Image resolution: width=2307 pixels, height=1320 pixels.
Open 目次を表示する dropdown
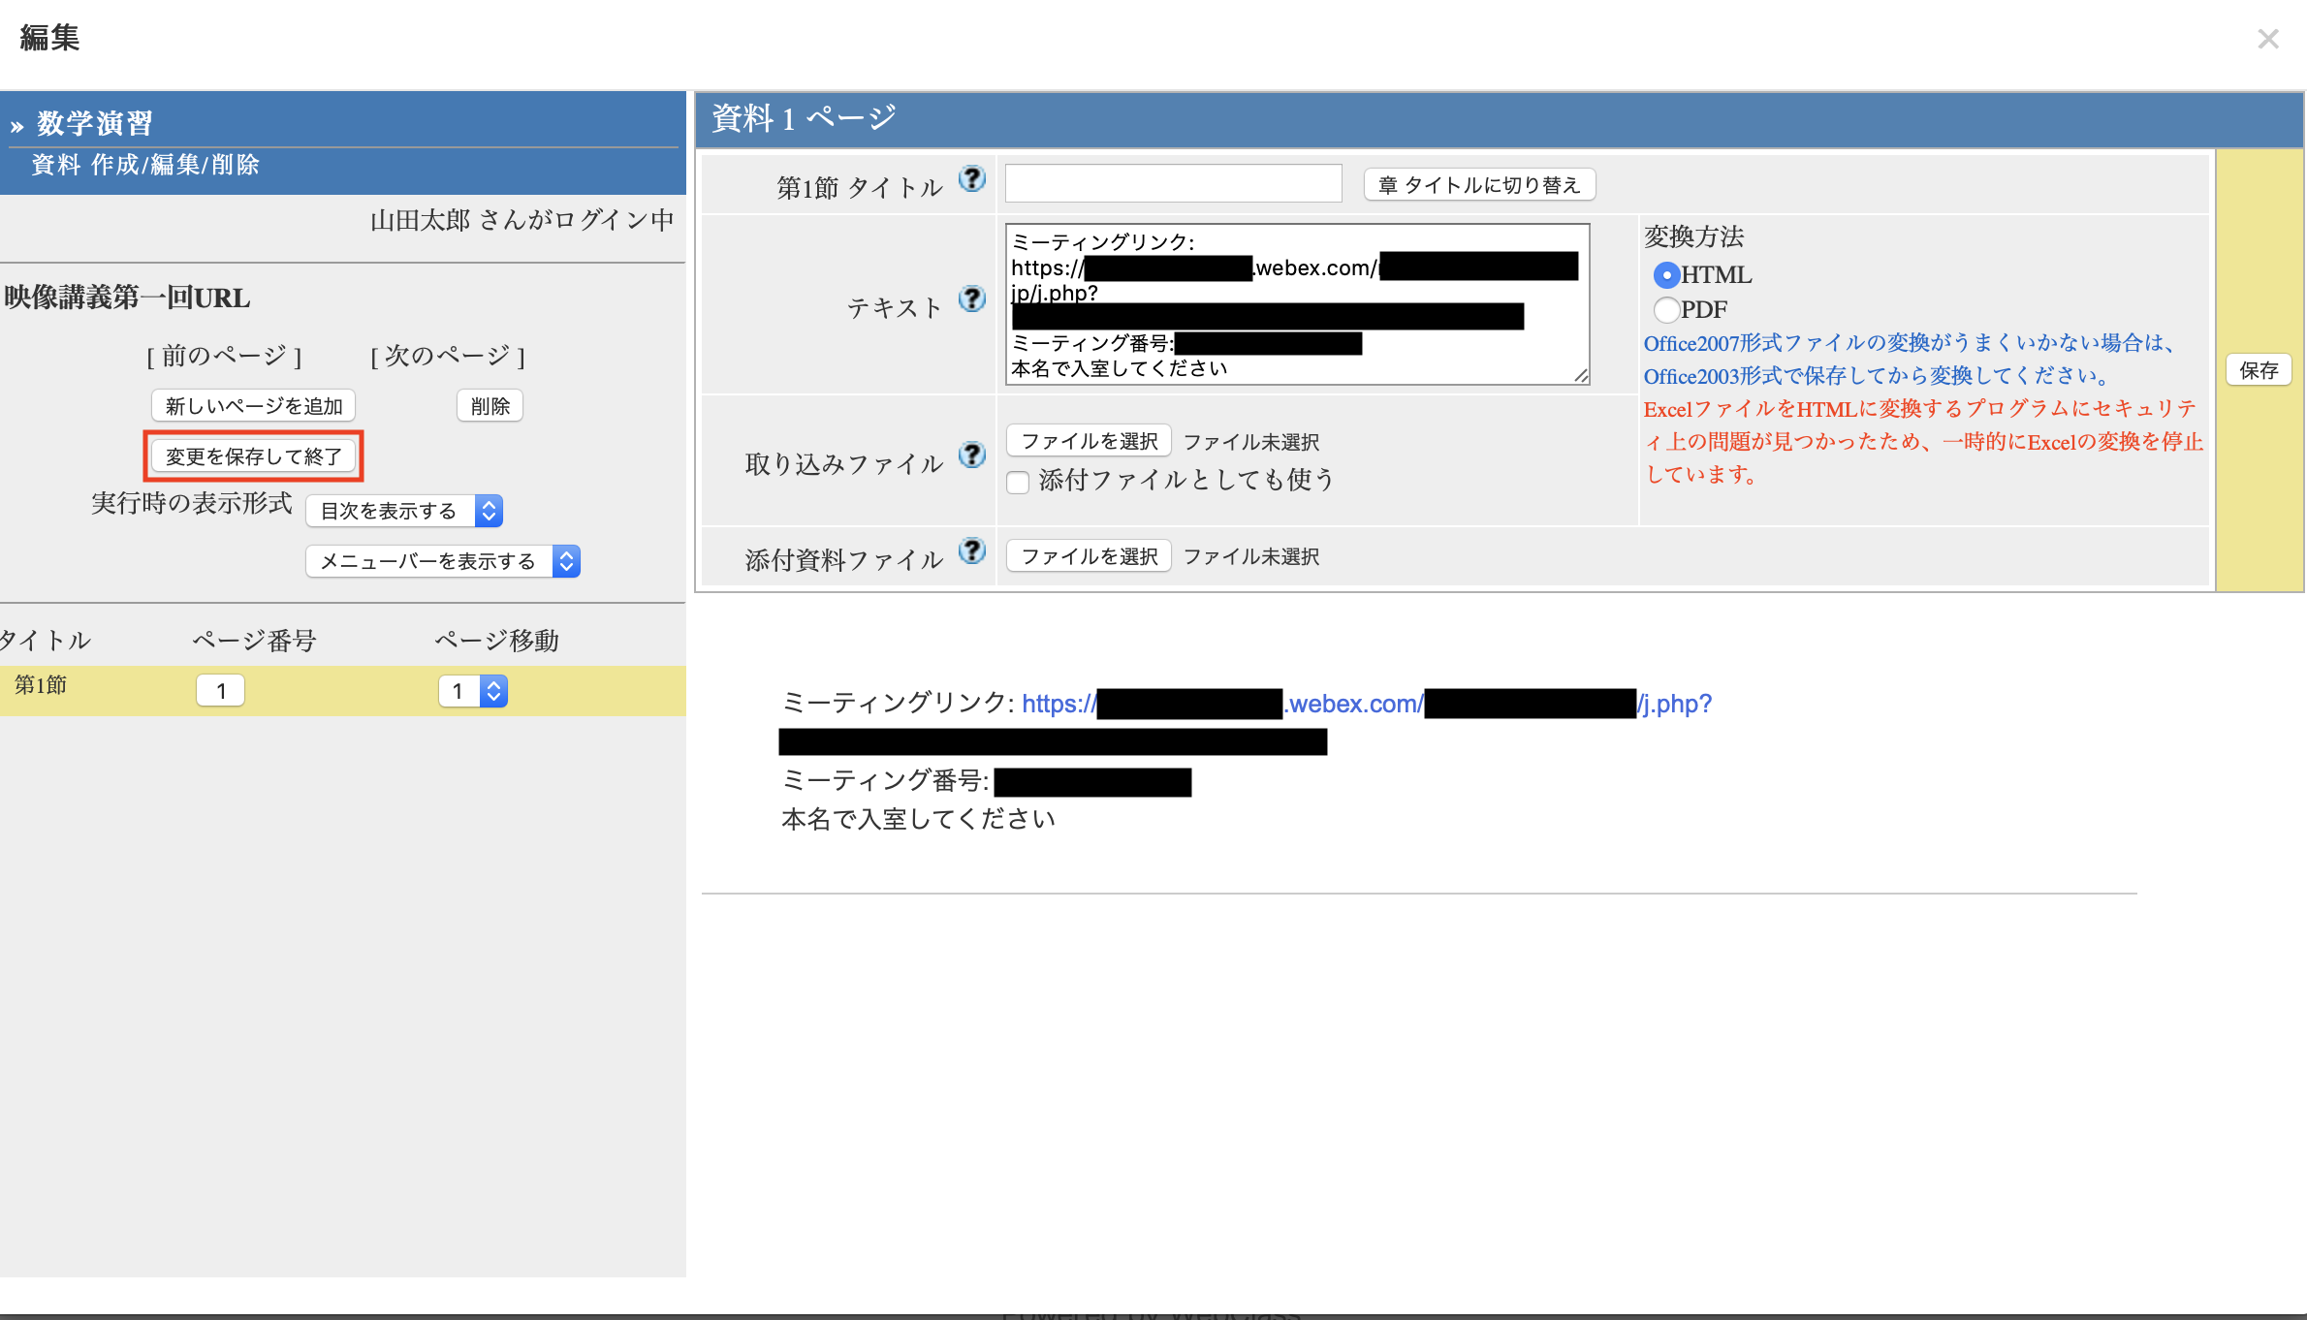pyautogui.click(x=404, y=511)
